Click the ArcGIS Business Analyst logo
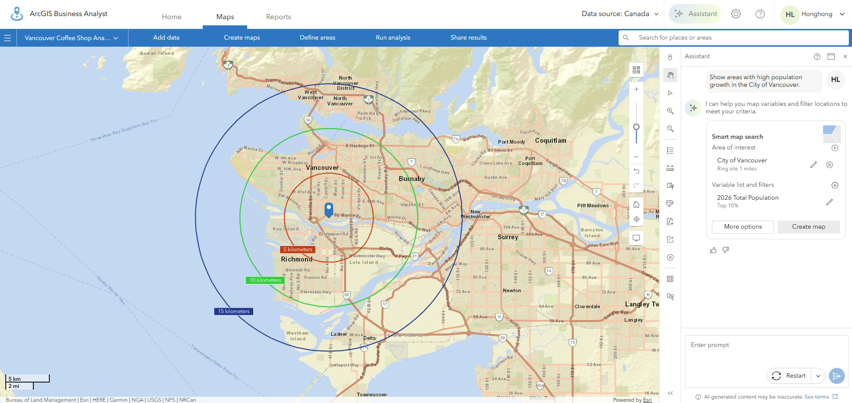The height and width of the screenshot is (403, 852). pos(17,14)
